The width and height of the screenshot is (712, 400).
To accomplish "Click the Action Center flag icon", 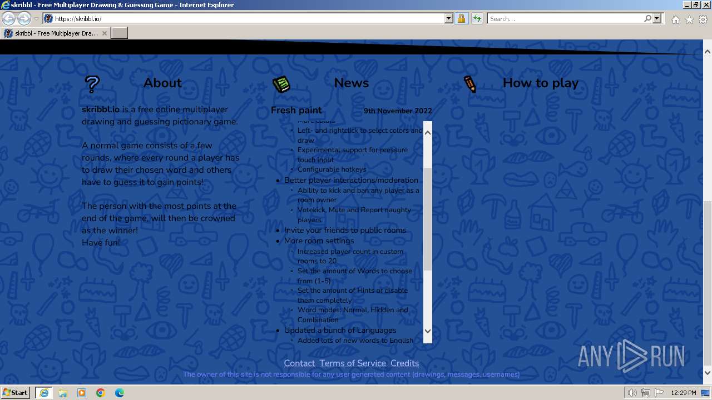I will (659, 393).
